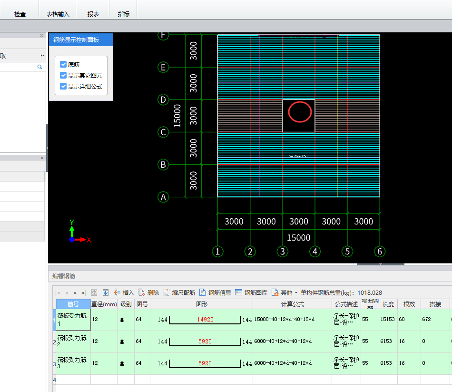Click axis bubble A on drawing
Image resolution: width=452 pixels, height=392 pixels.
163,197
